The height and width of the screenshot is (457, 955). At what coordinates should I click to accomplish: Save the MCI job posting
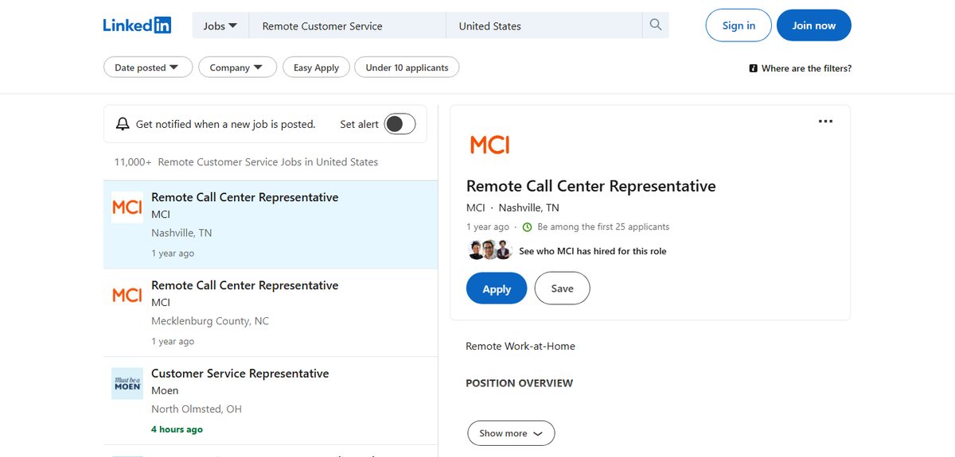pos(562,289)
